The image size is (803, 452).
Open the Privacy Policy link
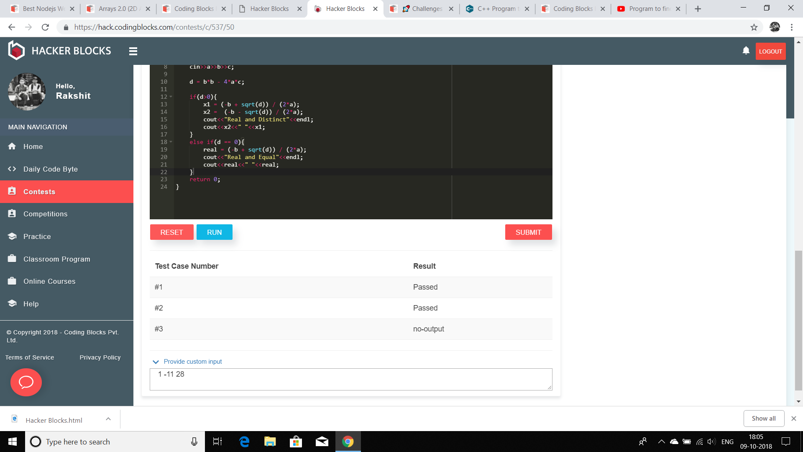click(x=100, y=357)
